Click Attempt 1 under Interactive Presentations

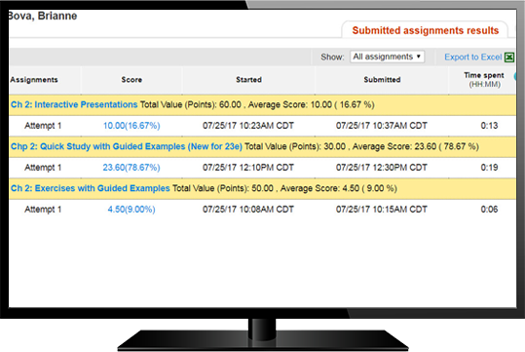[43, 126]
